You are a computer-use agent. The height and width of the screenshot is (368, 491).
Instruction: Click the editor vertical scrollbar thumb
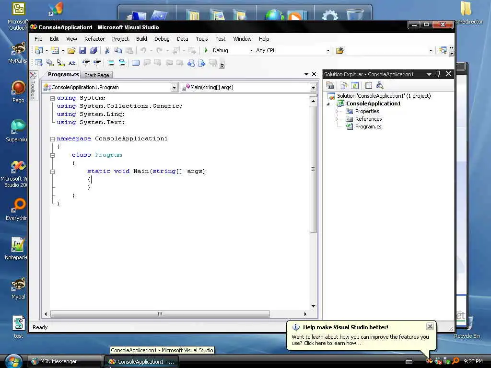(313, 169)
